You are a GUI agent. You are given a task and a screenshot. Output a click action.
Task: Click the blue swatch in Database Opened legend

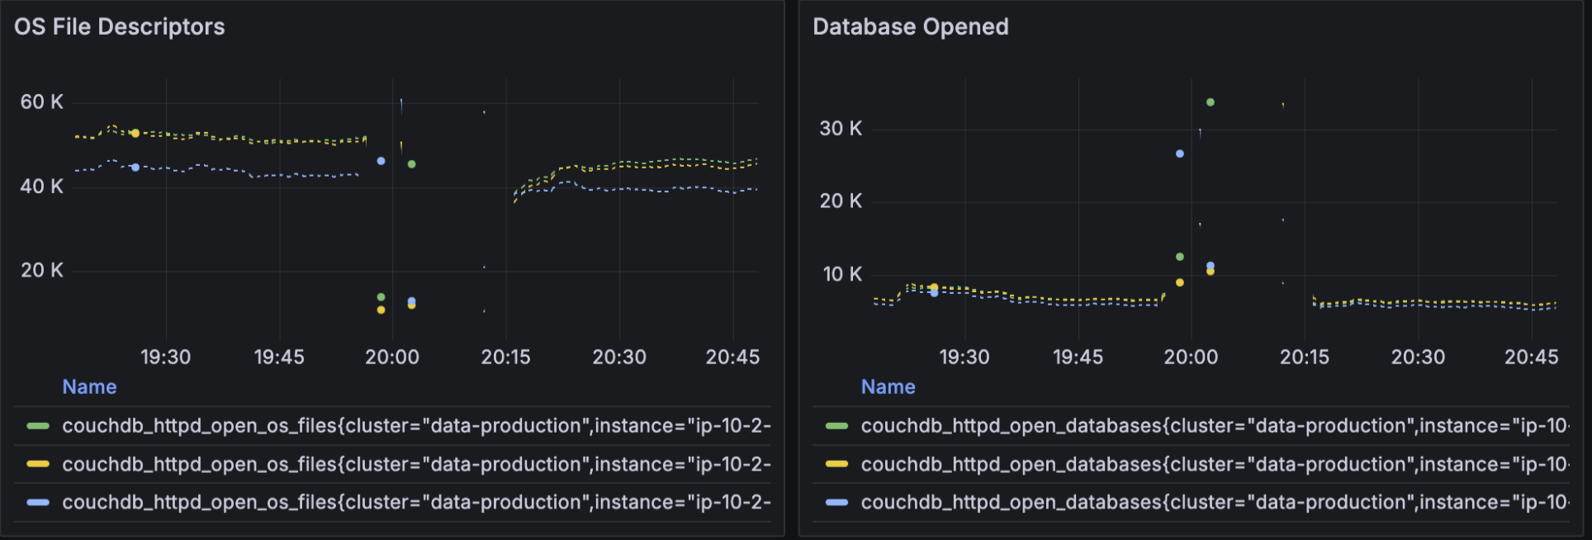(x=836, y=502)
